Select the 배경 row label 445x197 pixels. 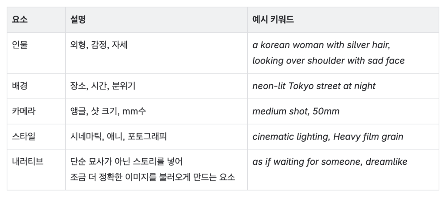point(20,86)
